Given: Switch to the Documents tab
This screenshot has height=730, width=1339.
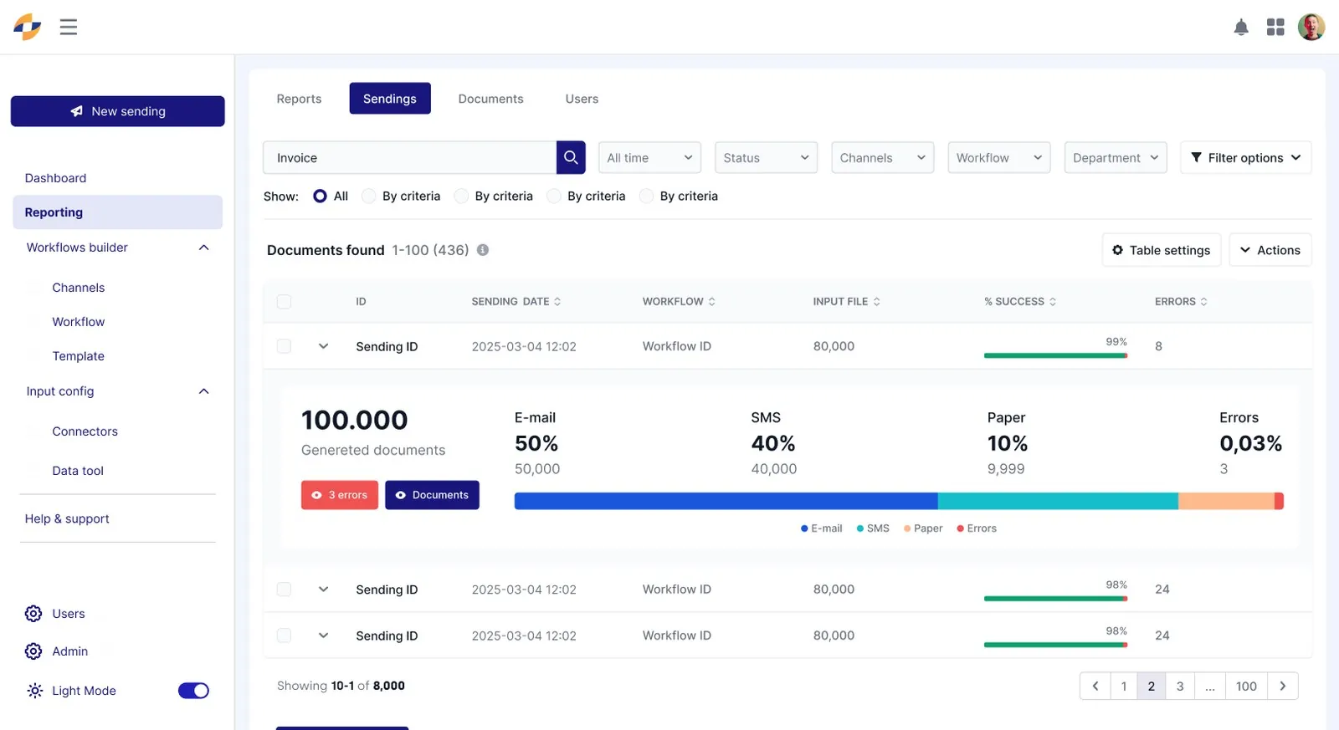Looking at the screenshot, I should pos(490,99).
